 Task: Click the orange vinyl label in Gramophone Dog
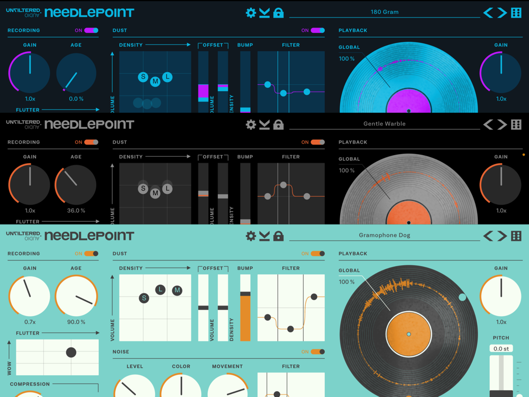tap(408, 334)
